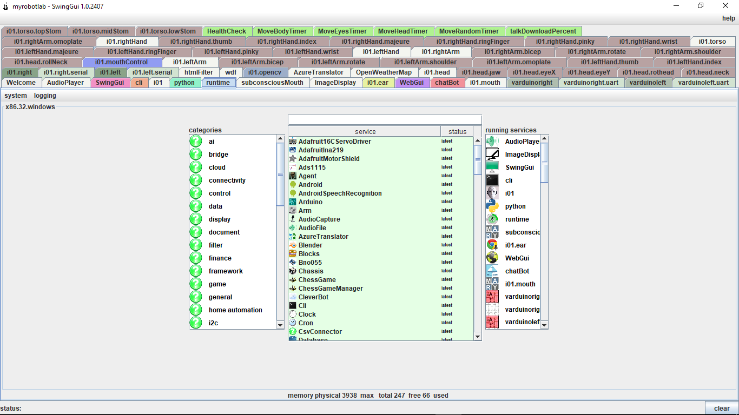Click the i01.ear Chrome logo icon
Image resolution: width=739 pixels, height=415 pixels.
click(492, 245)
